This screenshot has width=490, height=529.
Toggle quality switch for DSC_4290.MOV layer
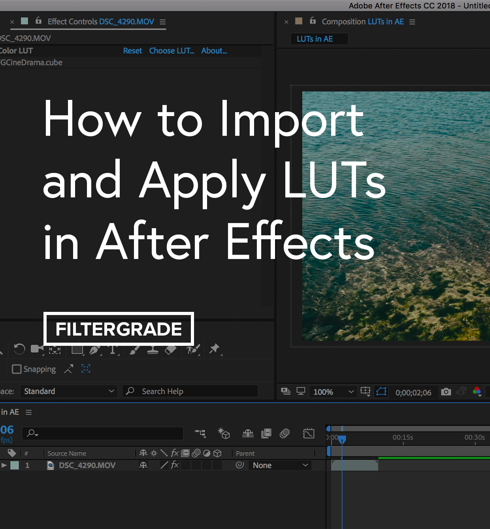pyautogui.click(x=164, y=465)
